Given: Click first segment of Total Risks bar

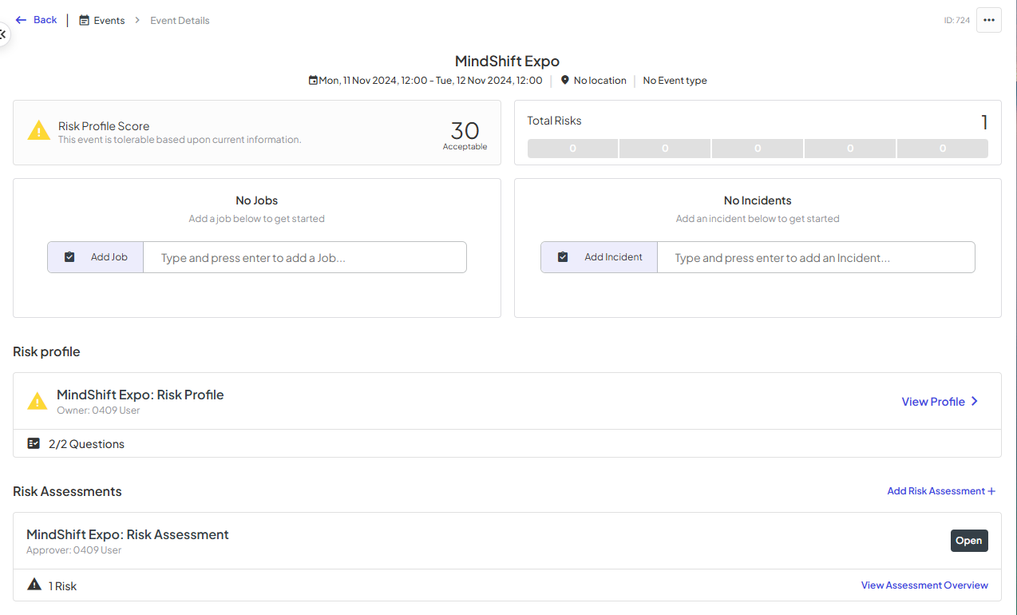Looking at the screenshot, I should point(572,149).
